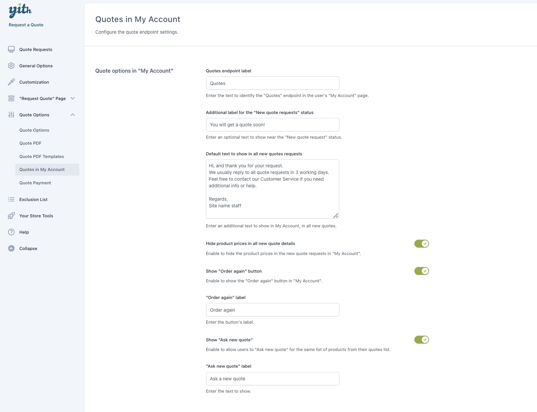Click the Customization dropper icon
This screenshot has height=412, width=537.
click(11, 82)
